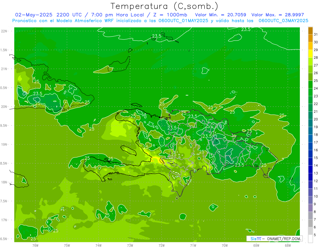This screenshot has width=323, height=249.
Task: Click the 17N latitude axis label
Action: point(4,220)
